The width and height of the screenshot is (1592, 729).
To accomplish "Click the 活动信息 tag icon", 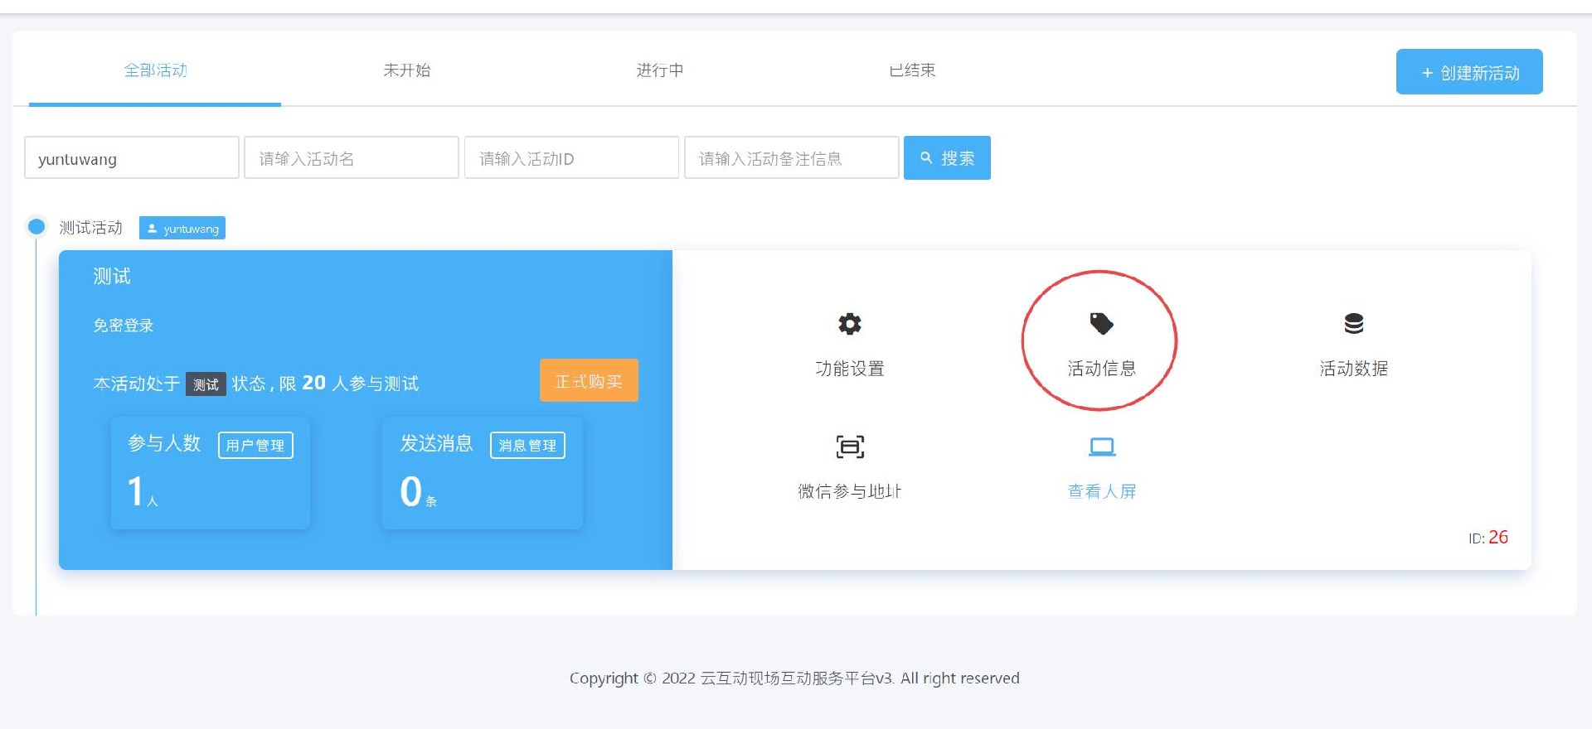I will pos(1100,324).
